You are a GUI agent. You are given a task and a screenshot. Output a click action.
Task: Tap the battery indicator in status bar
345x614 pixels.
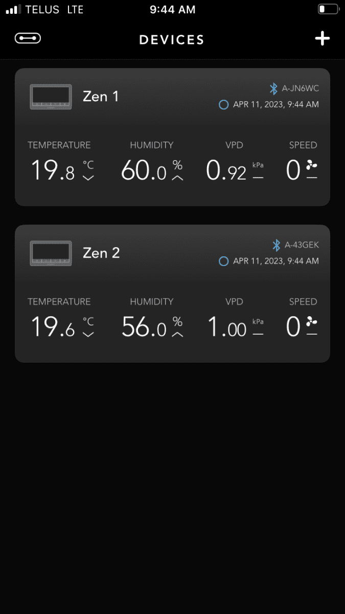point(328,9)
